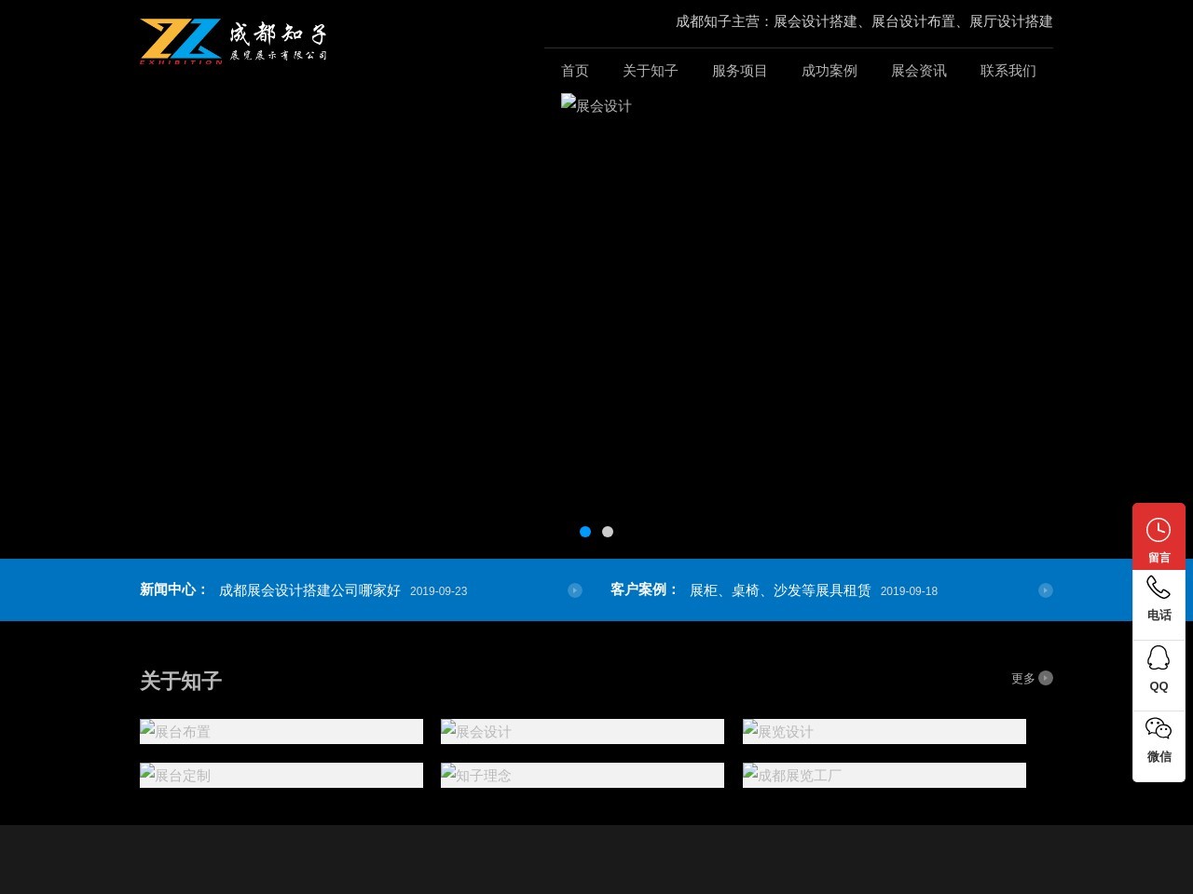Open the 成功案例 menu item
The image size is (1193, 894).
click(829, 71)
